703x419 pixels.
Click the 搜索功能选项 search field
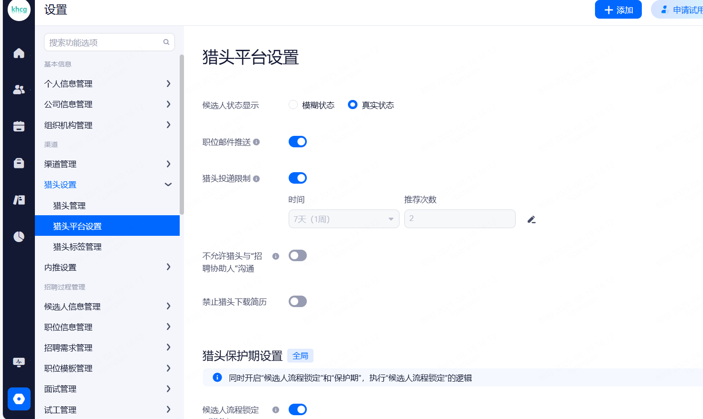click(105, 43)
